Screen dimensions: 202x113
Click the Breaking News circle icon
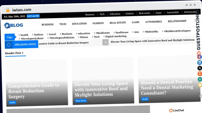9,45
